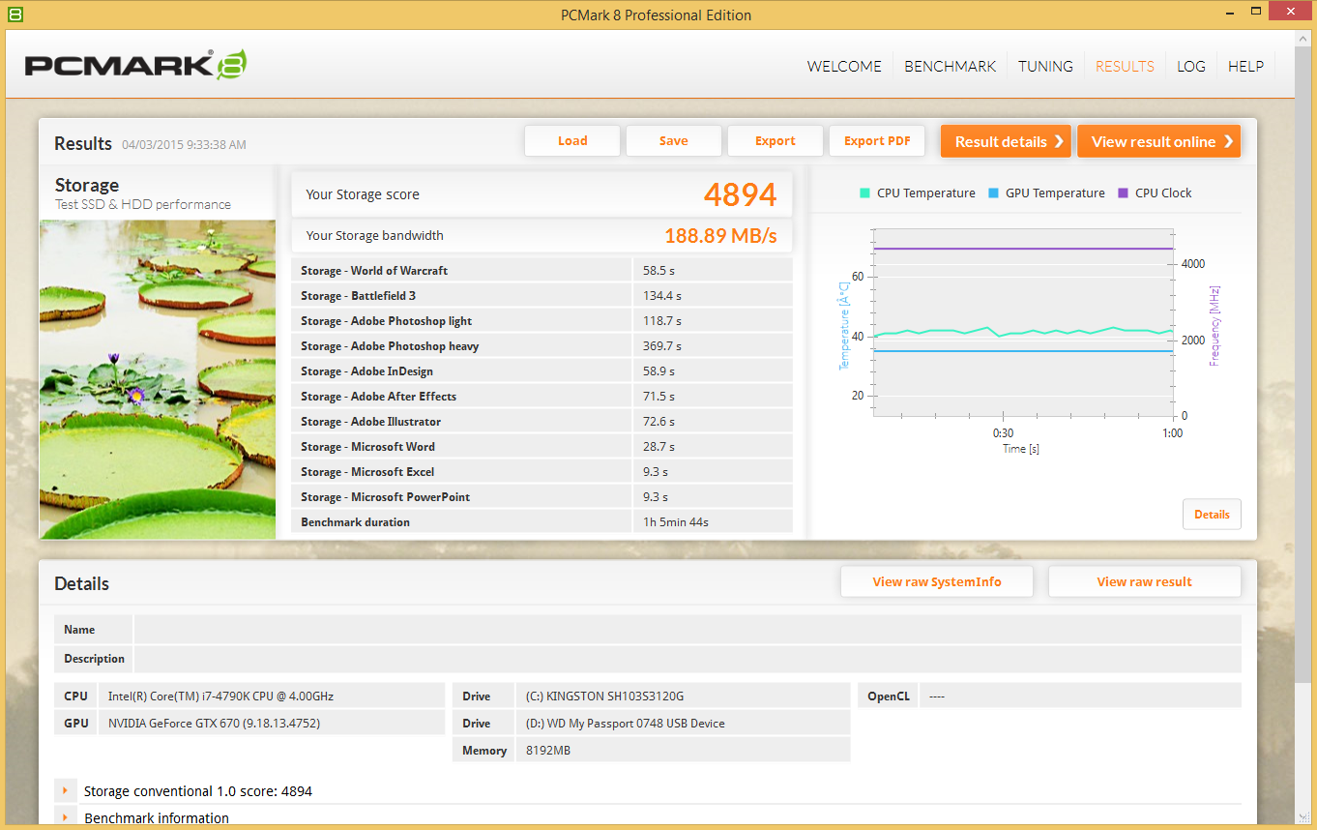Click the CPU Clock legend marker
The image size is (1317, 830).
(x=1123, y=193)
